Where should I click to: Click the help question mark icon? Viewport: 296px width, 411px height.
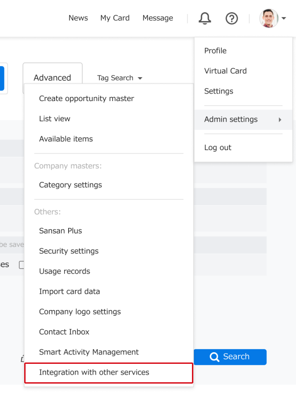click(x=232, y=18)
